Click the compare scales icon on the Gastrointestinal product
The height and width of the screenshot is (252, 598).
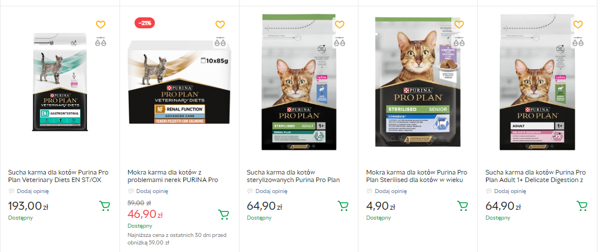[100, 42]
